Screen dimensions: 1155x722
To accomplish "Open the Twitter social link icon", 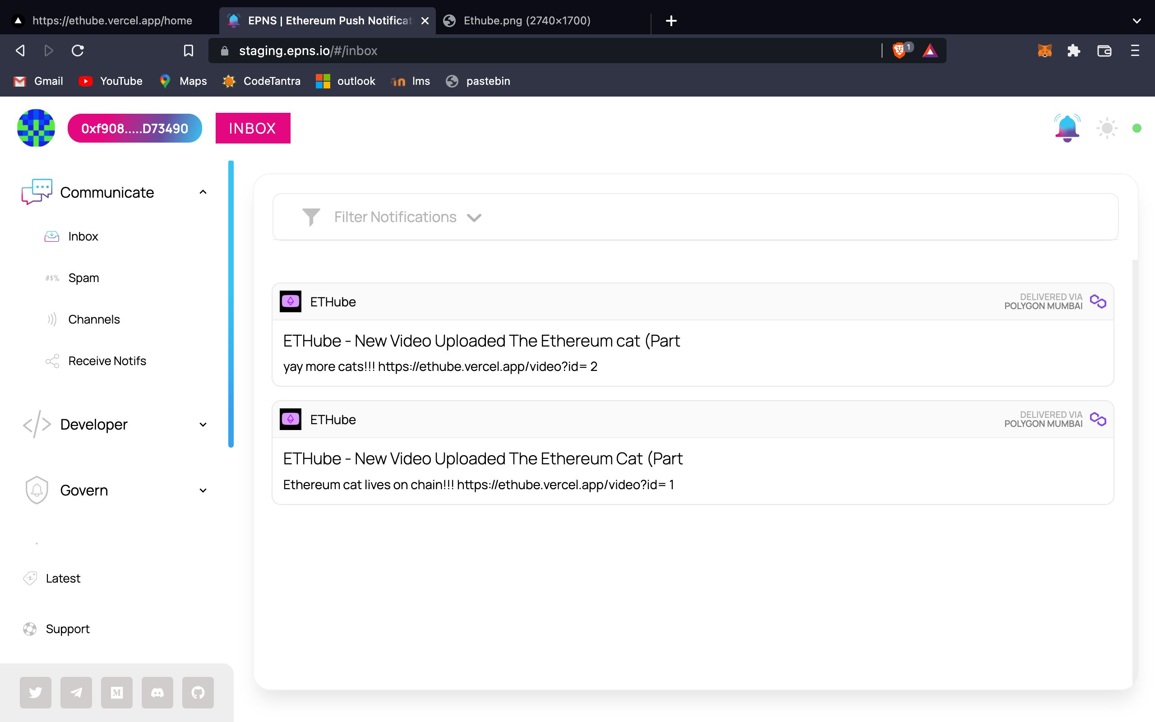I will coord(35,692).
